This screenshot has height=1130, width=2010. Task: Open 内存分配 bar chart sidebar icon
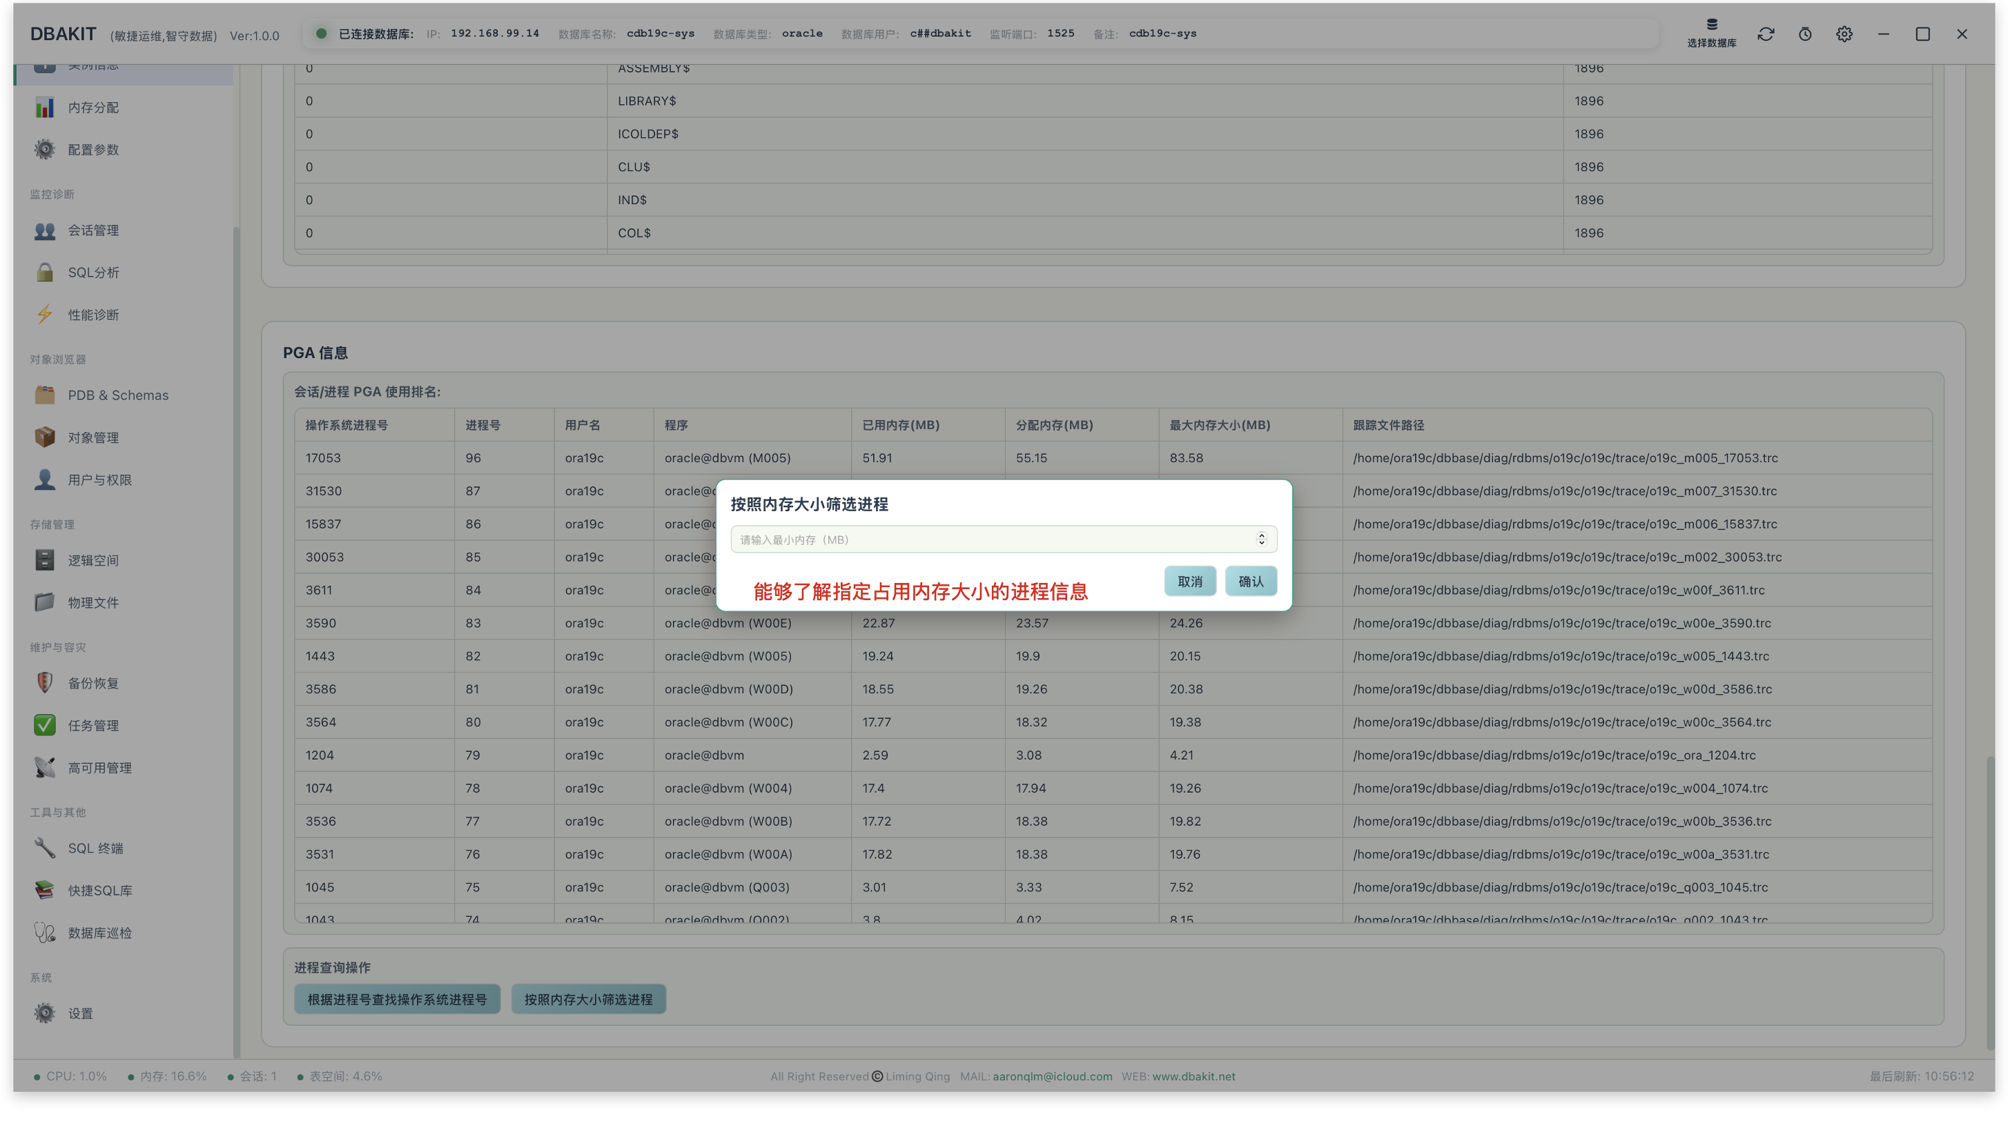[44, 108]
